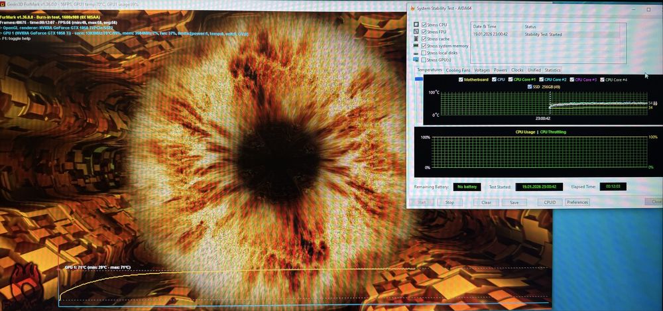Select the blue graph selector at left of chart

point(418,79)
